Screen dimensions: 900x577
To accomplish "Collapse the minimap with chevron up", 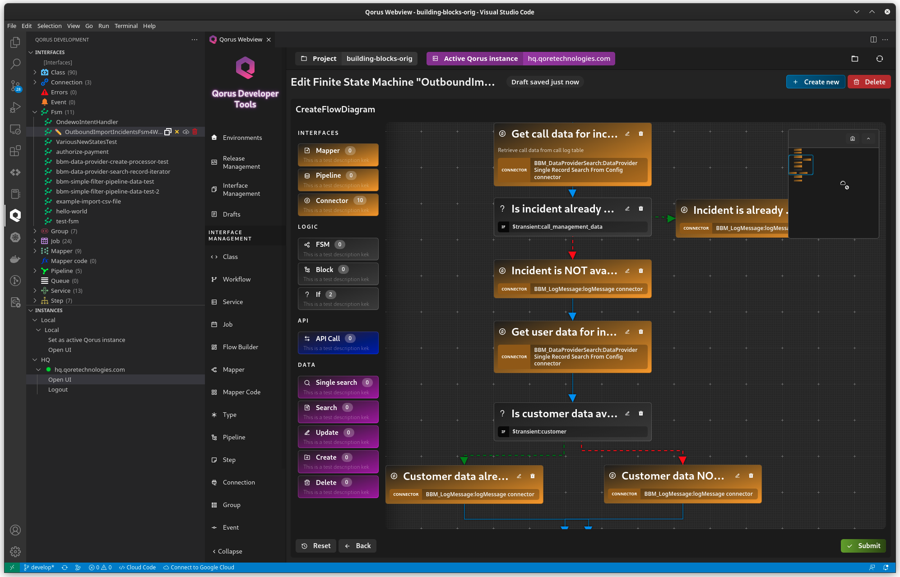I will 868,138.
